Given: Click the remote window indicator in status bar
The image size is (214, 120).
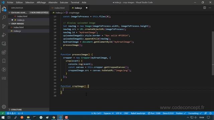Looking at the screenshot, I should point(3,113).
